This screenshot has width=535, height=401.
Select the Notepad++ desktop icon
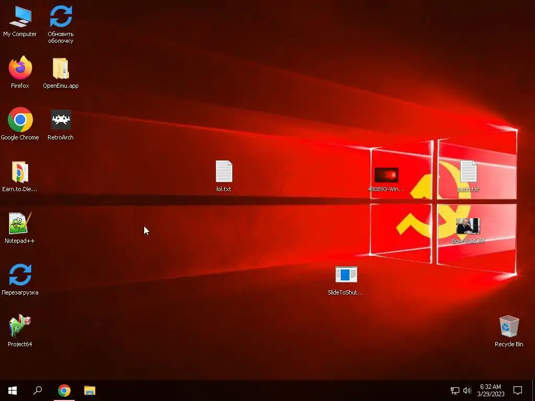point(20,223)
